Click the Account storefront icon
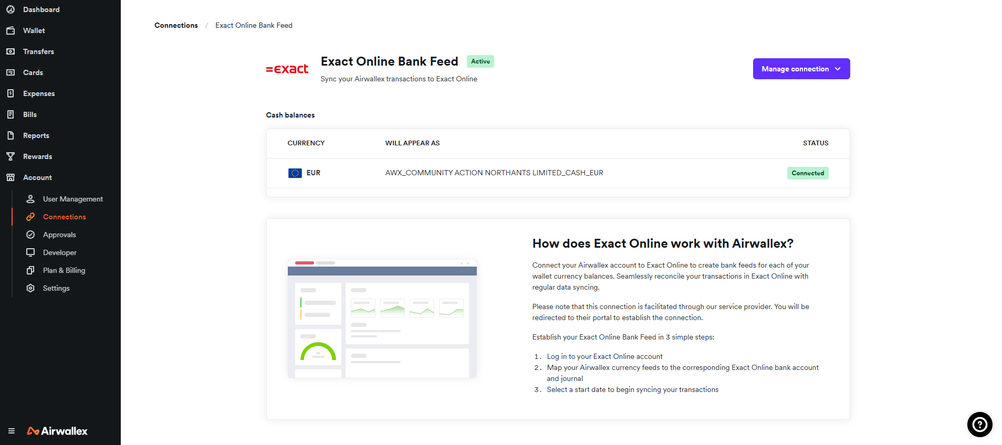 coord(11,177)
